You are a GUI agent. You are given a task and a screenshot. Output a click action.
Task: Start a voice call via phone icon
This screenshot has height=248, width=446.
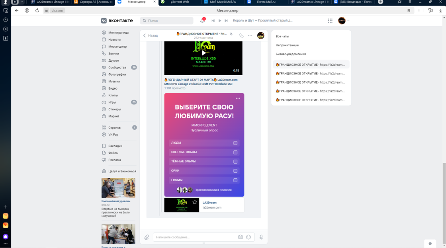click(241, 35)
